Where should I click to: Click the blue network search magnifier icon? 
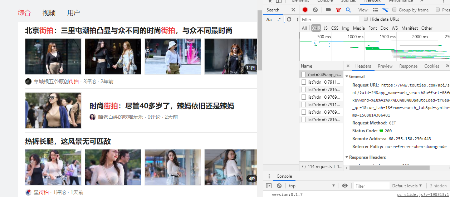coord(348,10)
